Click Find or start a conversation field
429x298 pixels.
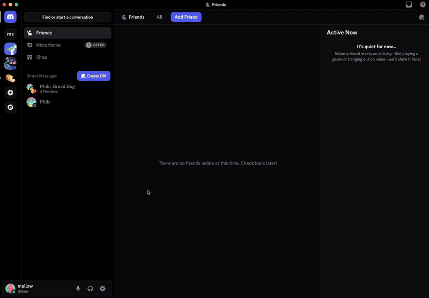tap(68, 17)
